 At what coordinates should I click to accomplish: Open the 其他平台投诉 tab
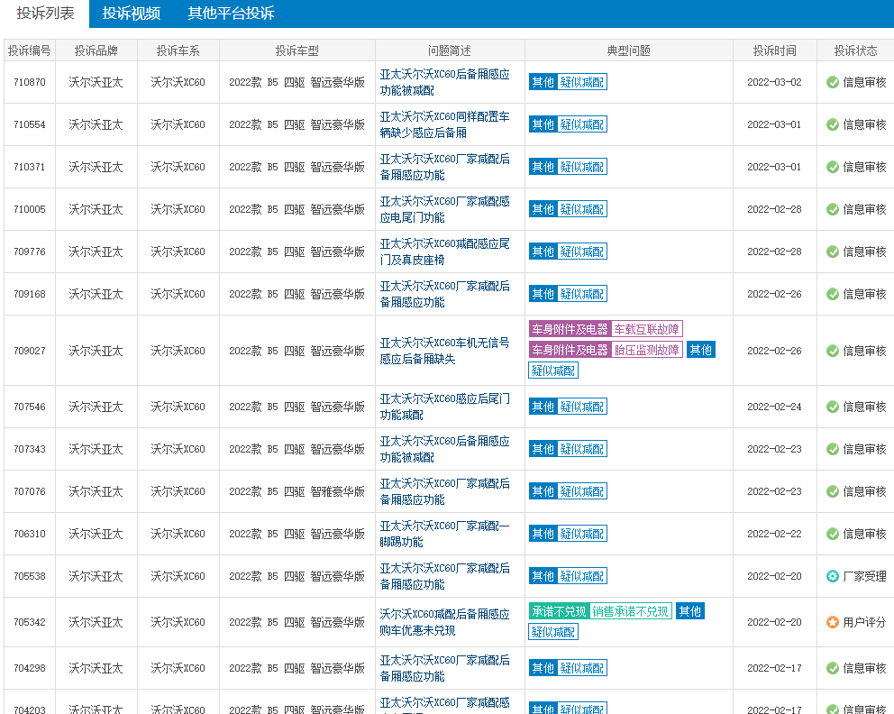(x=231, y=14)
